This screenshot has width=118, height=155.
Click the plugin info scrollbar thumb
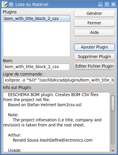tap(113, 103)
